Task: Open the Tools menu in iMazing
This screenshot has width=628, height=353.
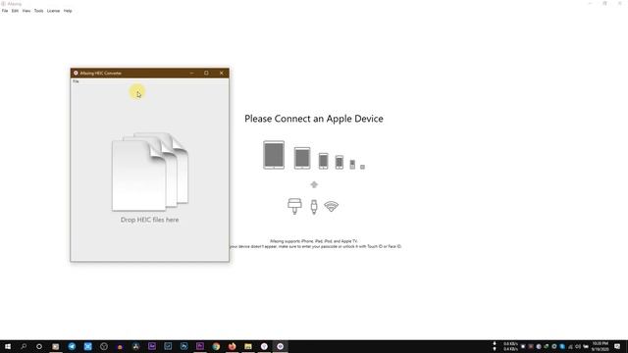Action: click(38, 11)
